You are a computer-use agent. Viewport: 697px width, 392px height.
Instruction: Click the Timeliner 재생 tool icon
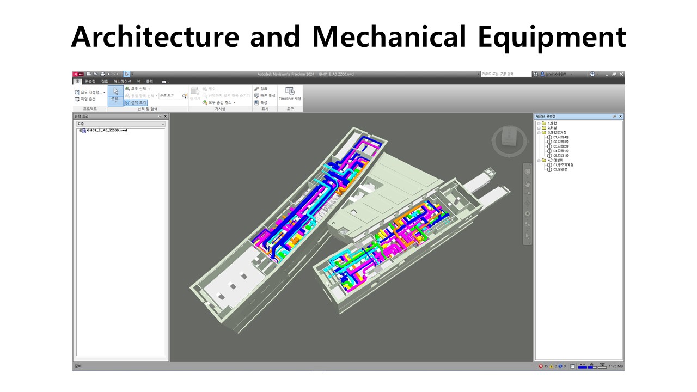click(290, 91)
